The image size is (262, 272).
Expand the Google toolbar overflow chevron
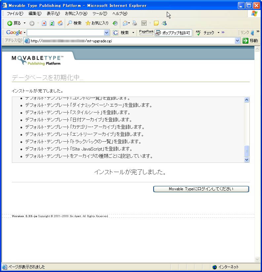coord(223,32)
